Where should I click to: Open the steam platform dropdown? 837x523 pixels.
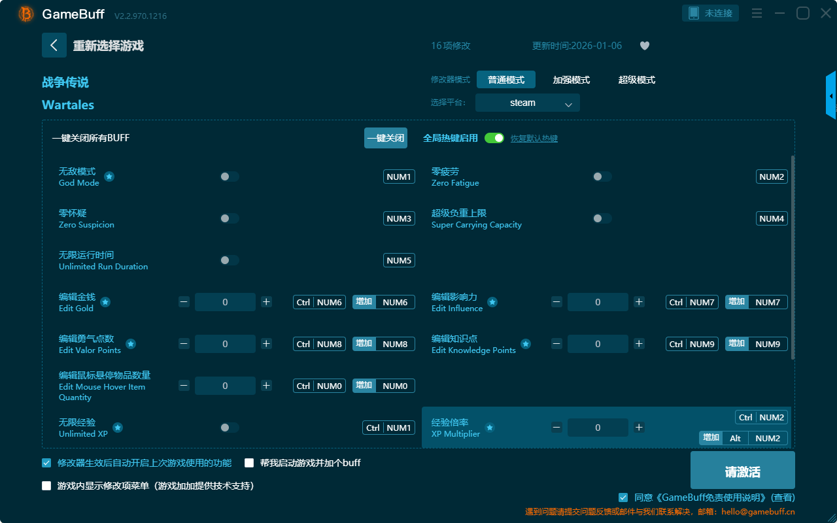(x=527, y=103)
